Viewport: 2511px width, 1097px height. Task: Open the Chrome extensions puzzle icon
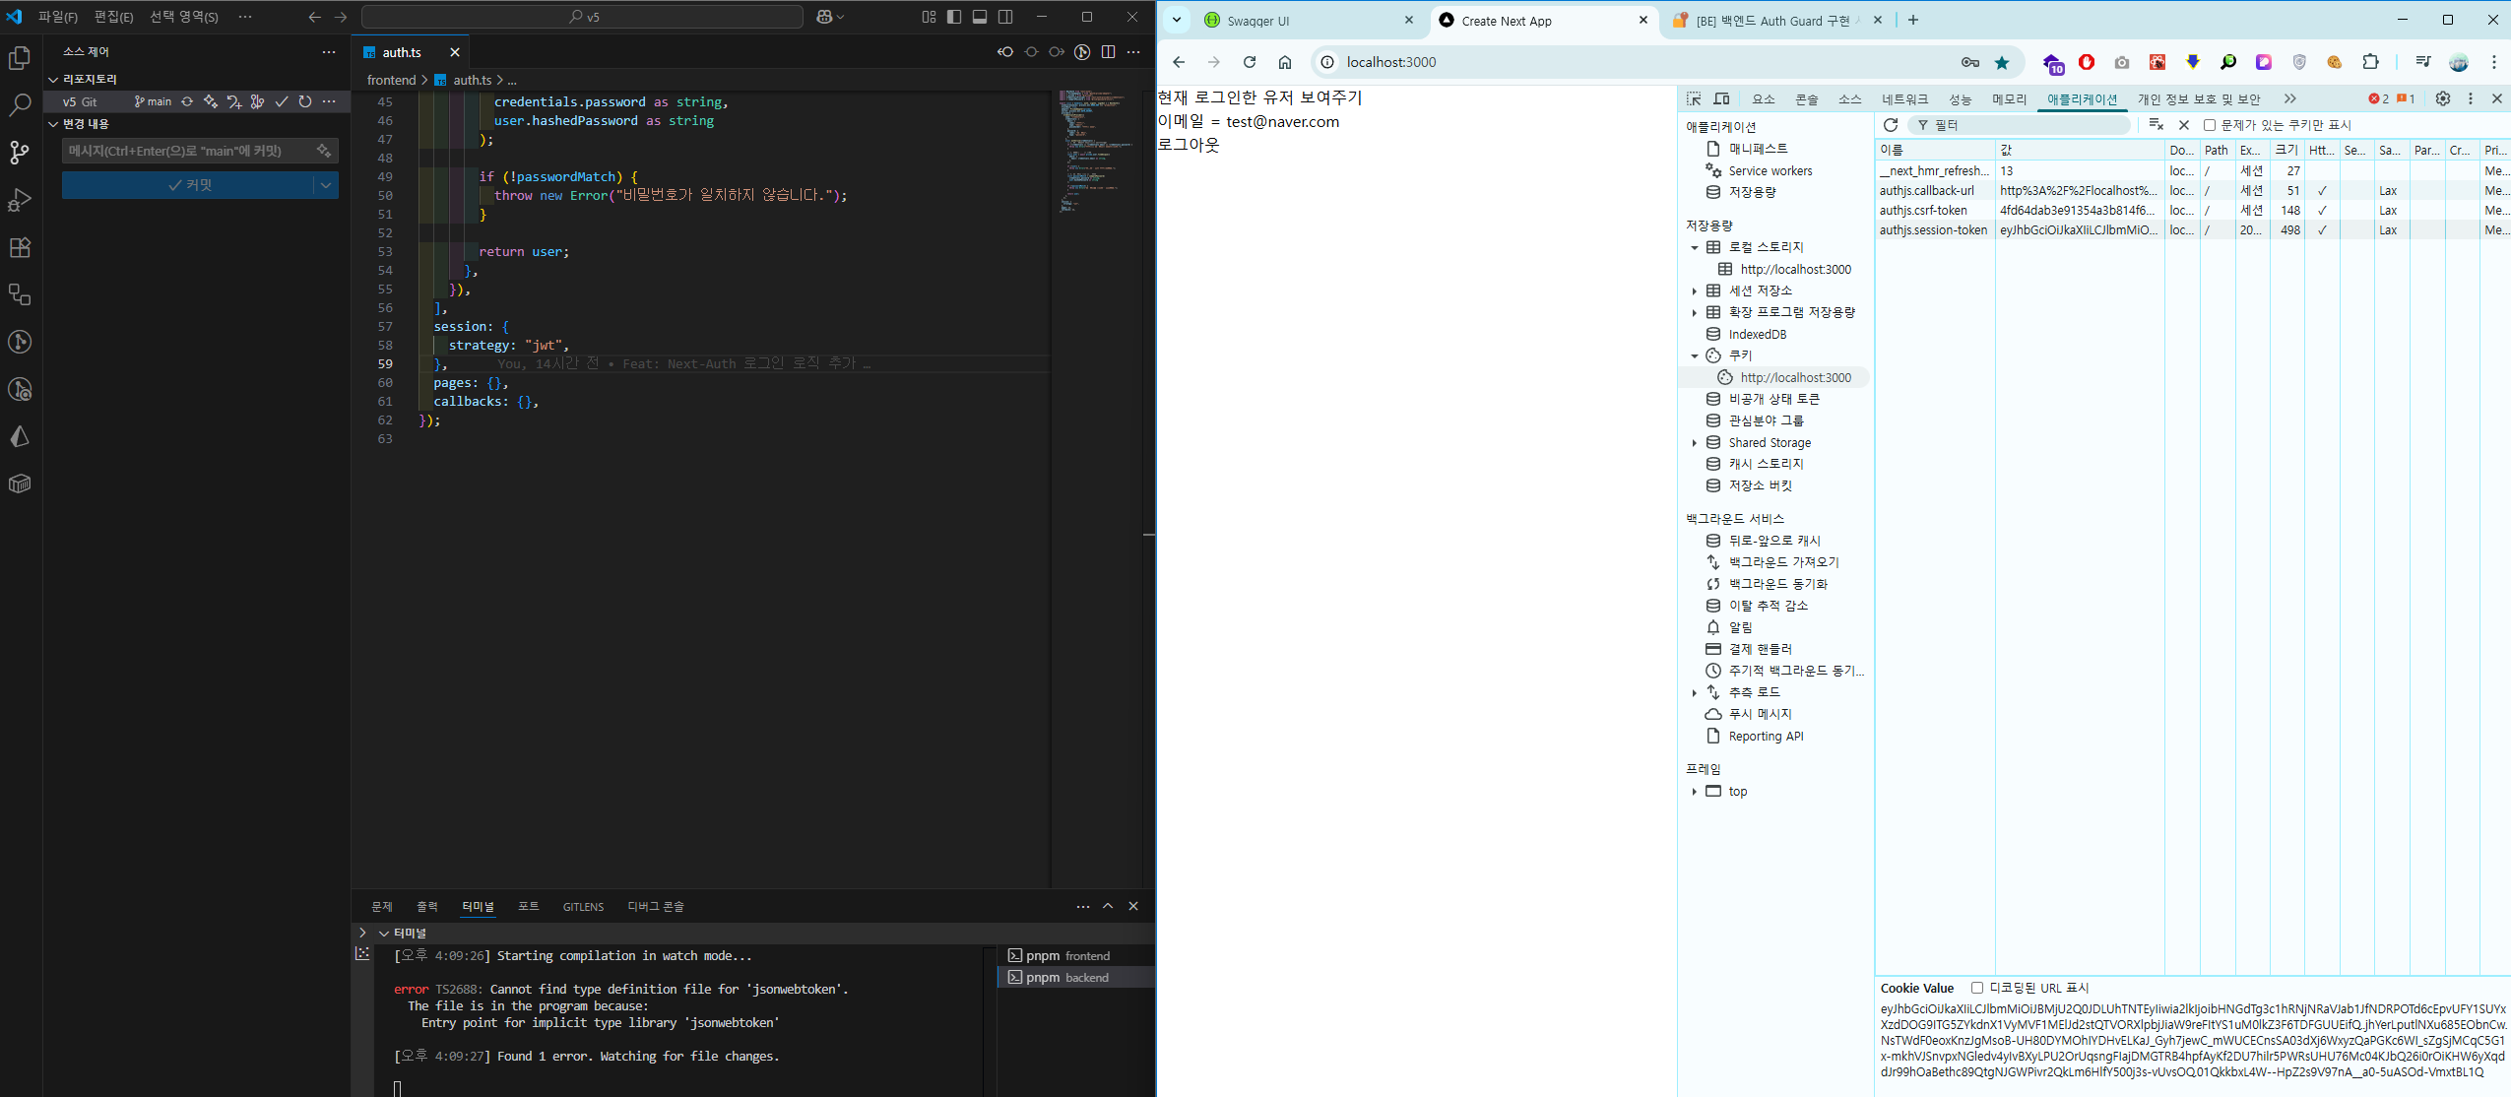coord(2370,62)
